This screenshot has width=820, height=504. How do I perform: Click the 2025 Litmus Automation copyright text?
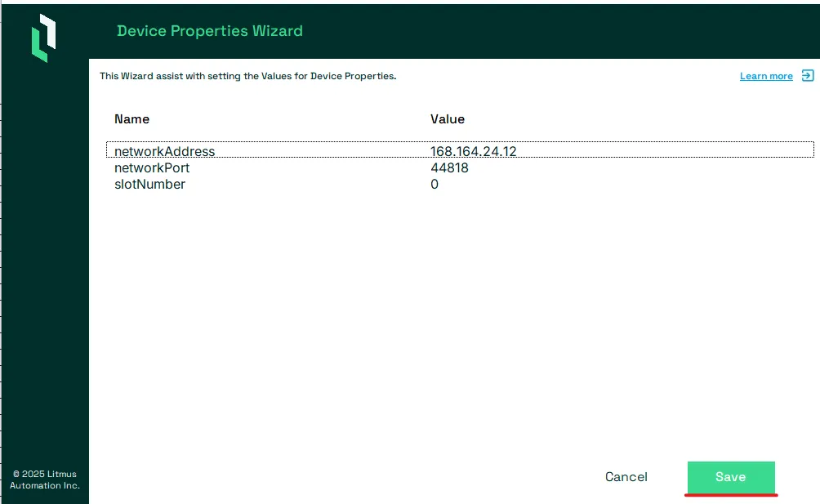pyautogui.click(x=44, y=479)
